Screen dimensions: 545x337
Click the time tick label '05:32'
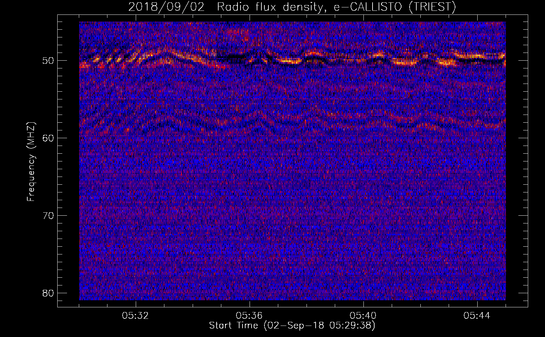[135, 316]
